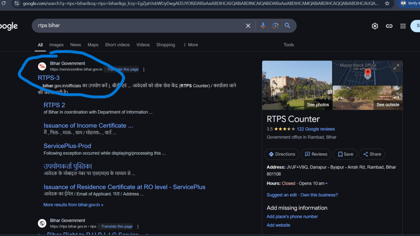Open See photos building thumbnail
420x236 pixels.
click(297, 85)
